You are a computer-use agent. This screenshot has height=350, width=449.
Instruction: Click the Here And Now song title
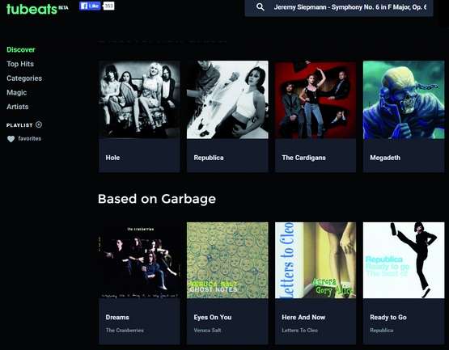pos(303,317)
